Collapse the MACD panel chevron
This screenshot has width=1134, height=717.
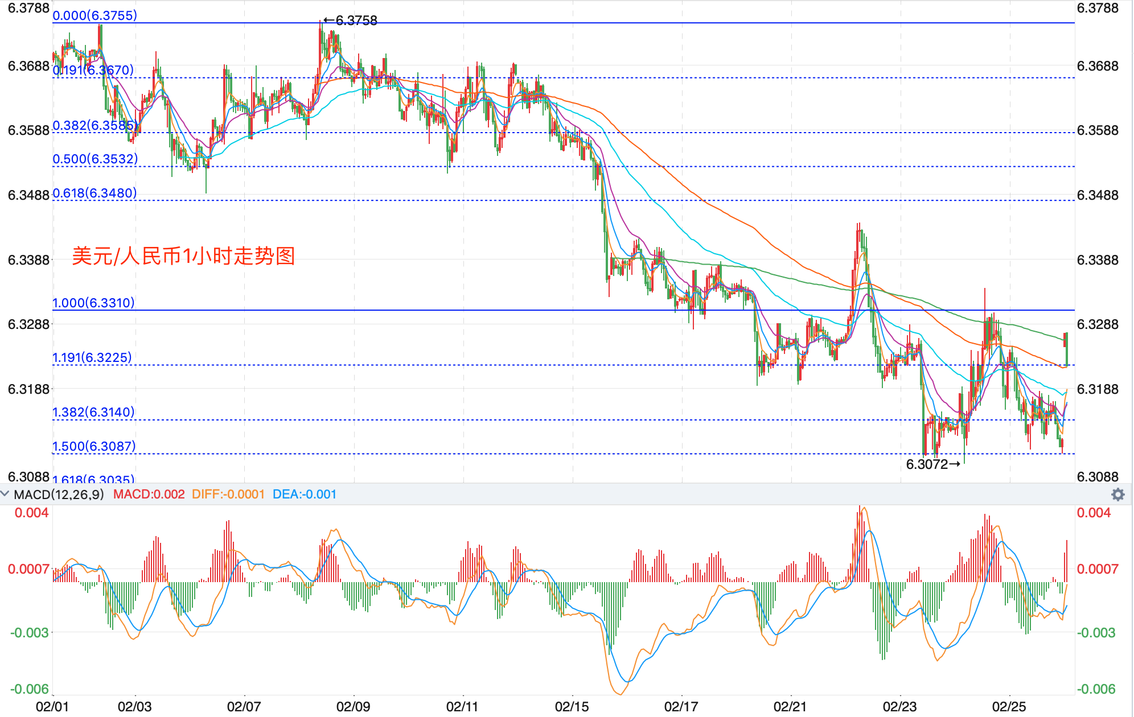(x=5, y=494)
